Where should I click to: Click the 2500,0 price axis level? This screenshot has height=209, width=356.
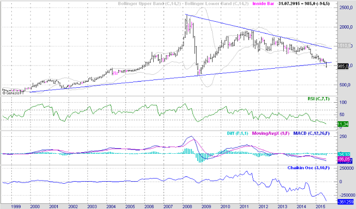(x=345, y=8)
